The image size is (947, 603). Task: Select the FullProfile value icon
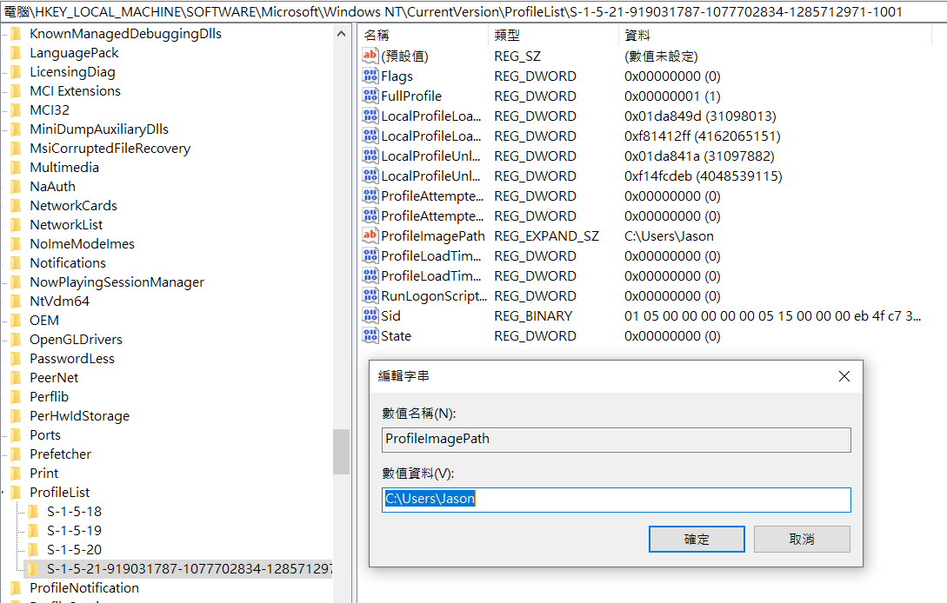370,96
